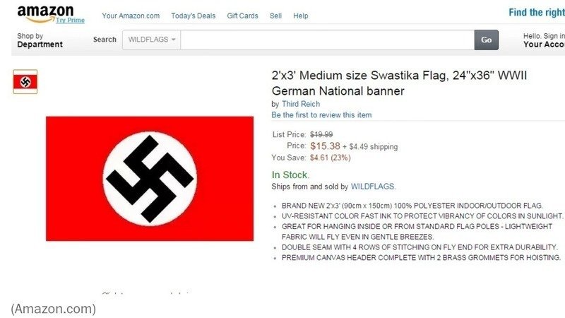Open the Sell page link
Viewport: 565px width, 318px height.
pos(275,16)
